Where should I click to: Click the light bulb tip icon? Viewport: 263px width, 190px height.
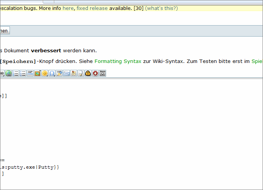click(x=81, y=73)
